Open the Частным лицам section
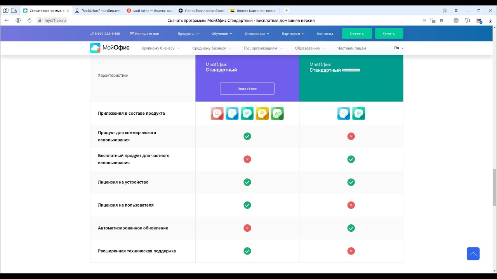The width and height of the screenshot is (497, 279). pyautogui.click(x=351, y=48)
